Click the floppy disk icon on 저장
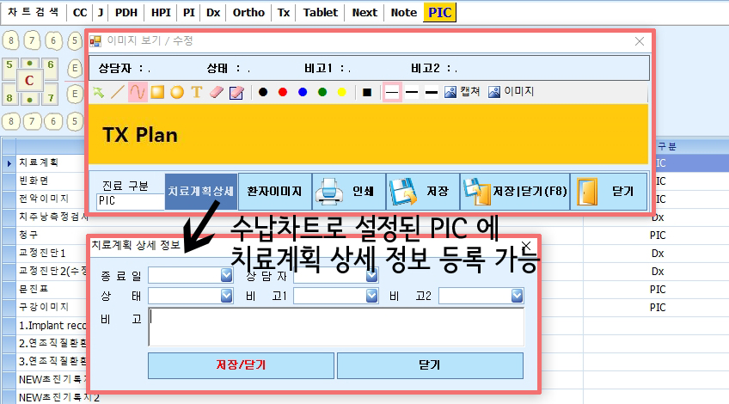 [402, 192]
